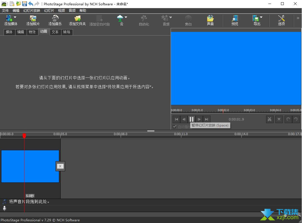Step back one frame in preview

pyautogui.click(x=184, y=119)
